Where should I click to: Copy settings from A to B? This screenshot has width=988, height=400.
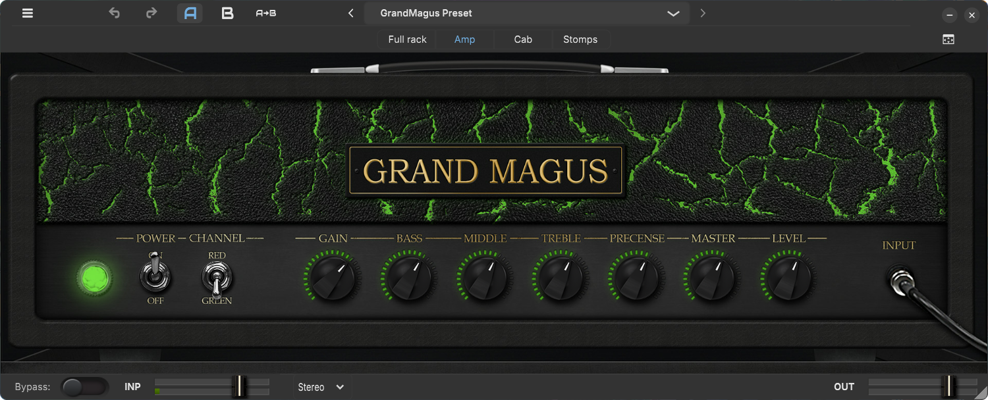click(266, 13)
